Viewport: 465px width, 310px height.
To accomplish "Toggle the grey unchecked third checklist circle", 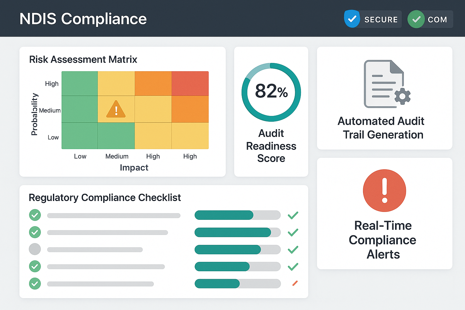I will (35, 249).
